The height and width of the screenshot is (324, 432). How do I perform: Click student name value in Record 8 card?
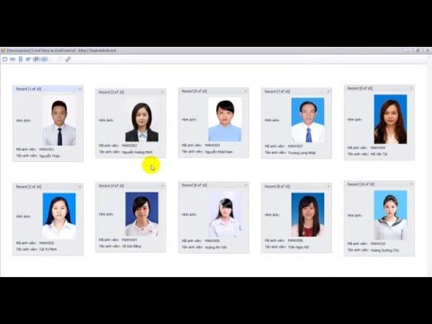pyautogui.click(x=298, y=247)
